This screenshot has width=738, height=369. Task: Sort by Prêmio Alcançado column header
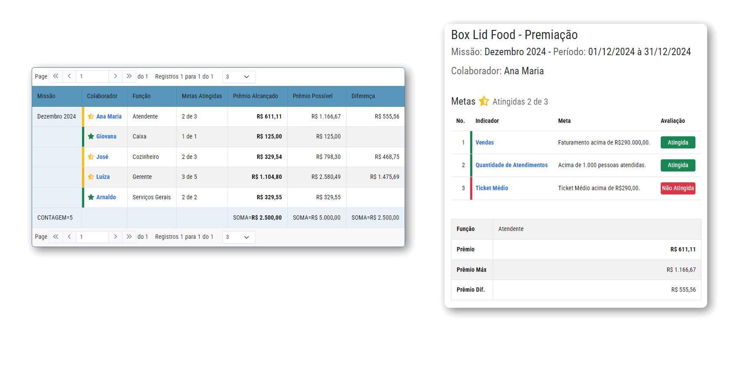coord(255,96)
